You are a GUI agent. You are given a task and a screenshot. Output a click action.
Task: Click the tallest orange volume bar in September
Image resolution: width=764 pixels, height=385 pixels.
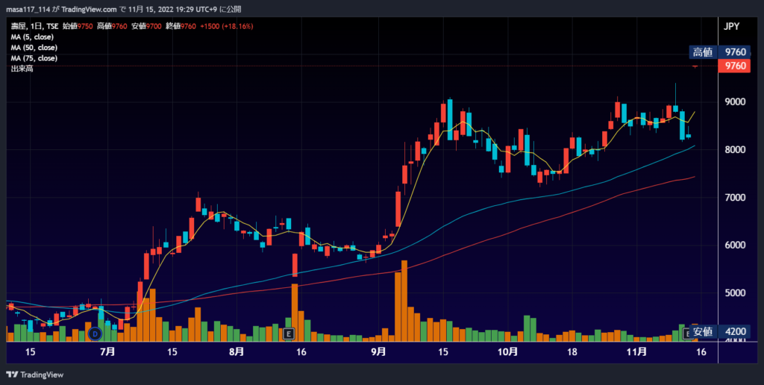coord(404,301)
